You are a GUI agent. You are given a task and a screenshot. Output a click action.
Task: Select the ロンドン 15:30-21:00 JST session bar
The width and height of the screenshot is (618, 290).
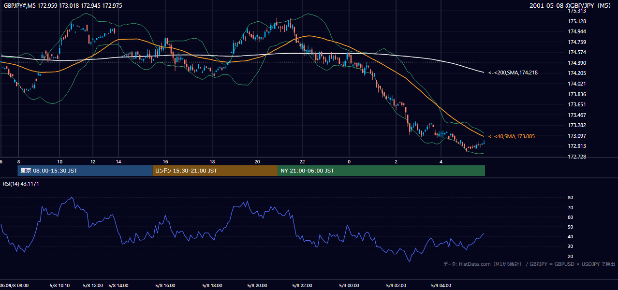click(215, 171)
